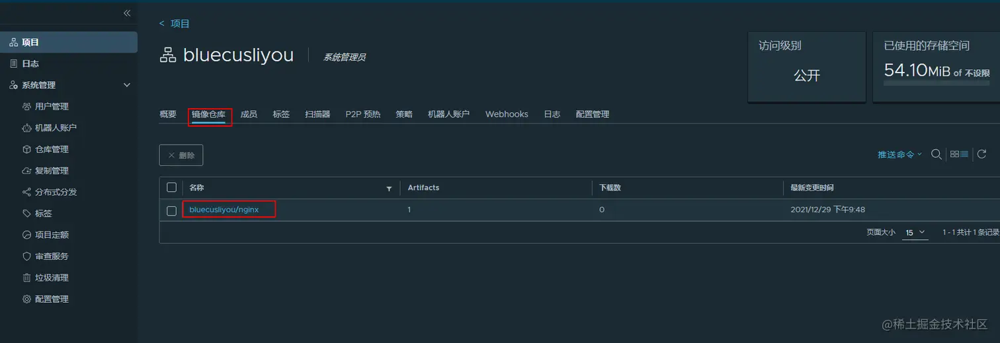The width and height of the screenshot is (1000, 343).
Task: Switch to card view icon
Action: pyautogui.click(x=954, y=154)
